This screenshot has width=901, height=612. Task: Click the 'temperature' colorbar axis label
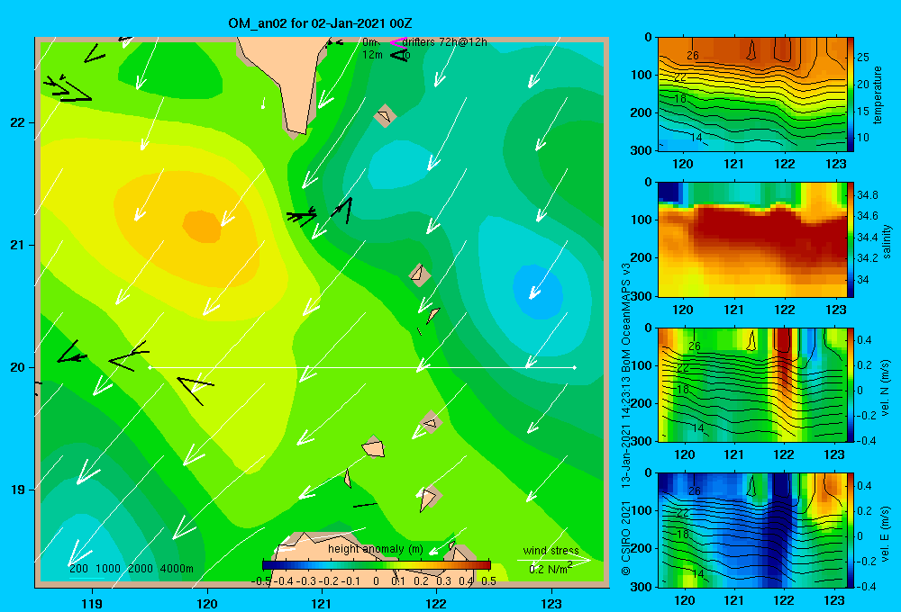878,94
